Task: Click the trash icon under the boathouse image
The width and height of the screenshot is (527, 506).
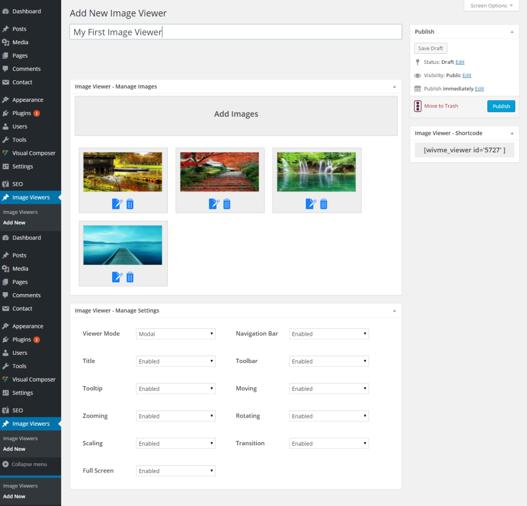Action: (x=130, y=204)
